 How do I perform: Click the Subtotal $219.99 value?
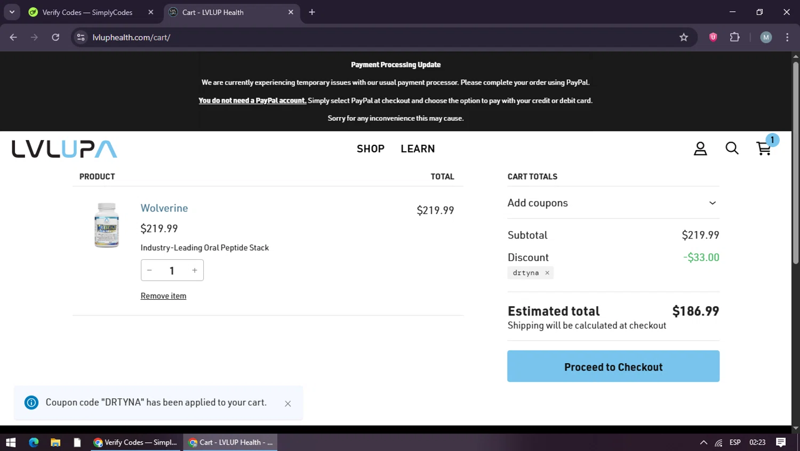click(x=700, y=235)
